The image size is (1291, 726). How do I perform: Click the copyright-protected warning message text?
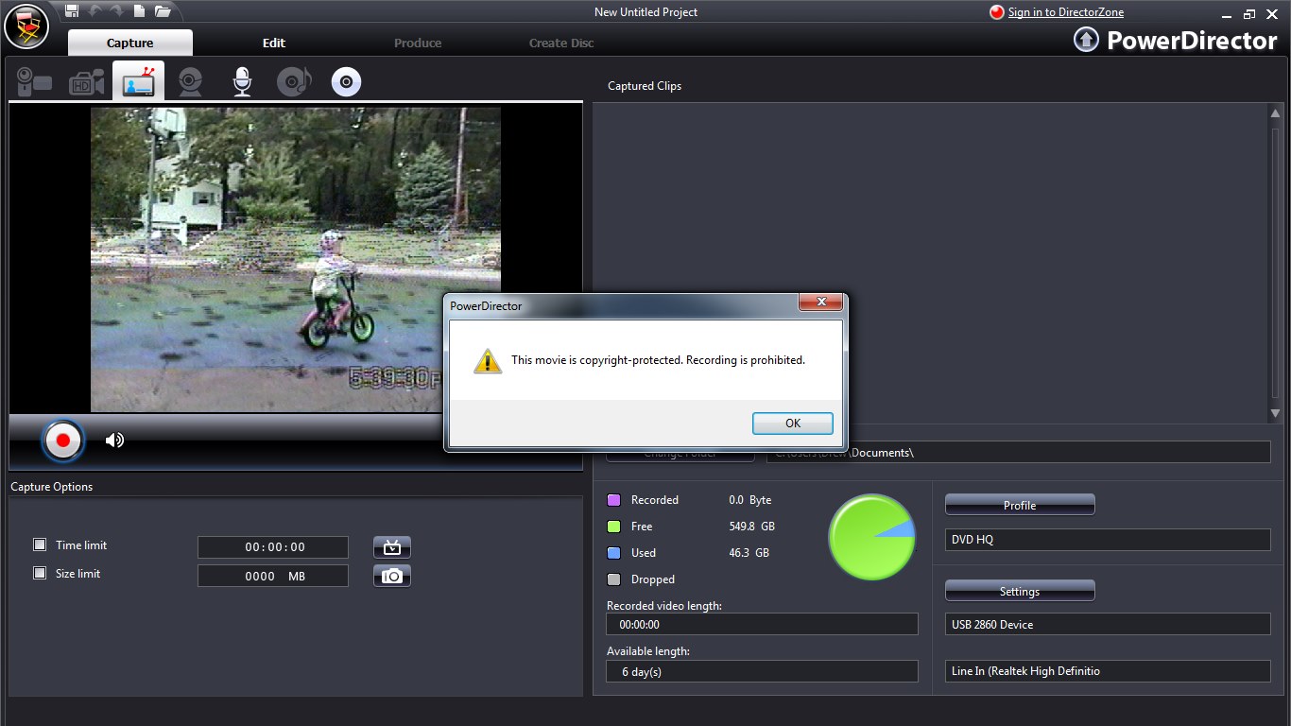tap(658, 360)
